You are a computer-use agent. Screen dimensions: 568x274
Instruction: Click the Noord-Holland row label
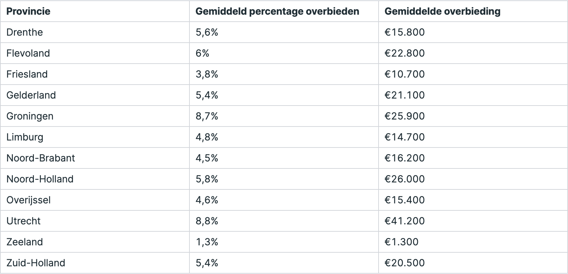coord(40,179)
